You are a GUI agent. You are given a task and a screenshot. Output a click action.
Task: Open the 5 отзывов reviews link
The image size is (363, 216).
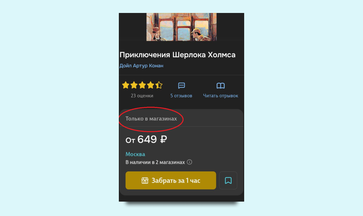click(181, 96)
